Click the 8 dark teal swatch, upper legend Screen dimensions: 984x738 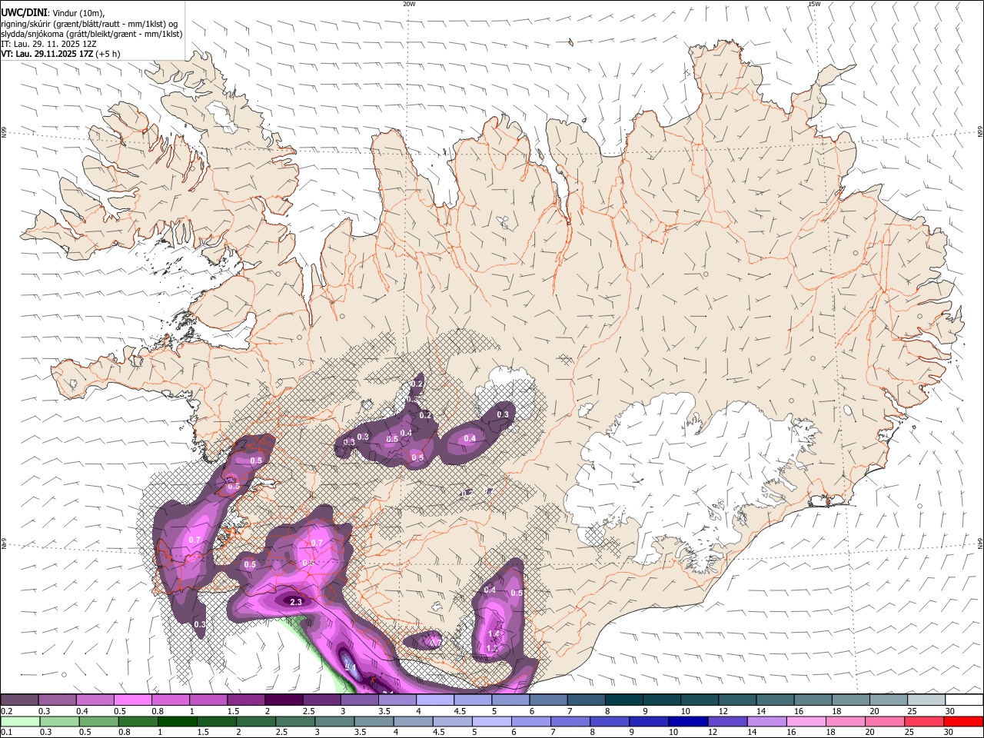623,700
